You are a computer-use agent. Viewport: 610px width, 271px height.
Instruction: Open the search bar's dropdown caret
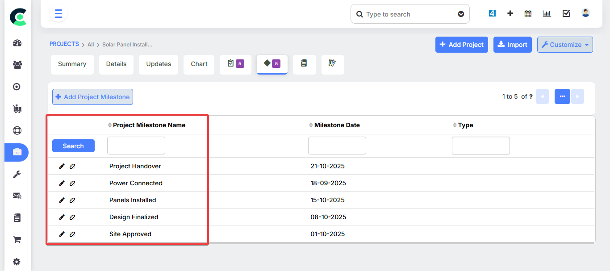461,14
